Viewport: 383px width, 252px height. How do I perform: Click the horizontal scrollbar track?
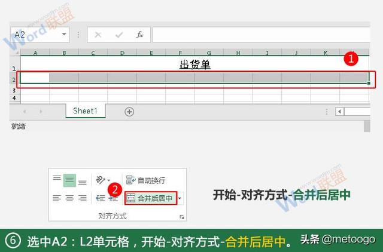point(357,112)
